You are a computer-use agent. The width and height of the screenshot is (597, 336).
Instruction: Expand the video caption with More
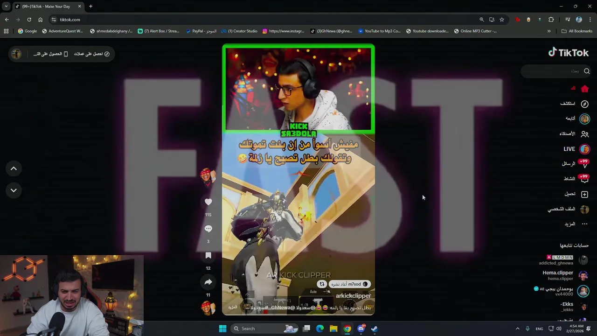pyautogui.click(x=232, y=308)
